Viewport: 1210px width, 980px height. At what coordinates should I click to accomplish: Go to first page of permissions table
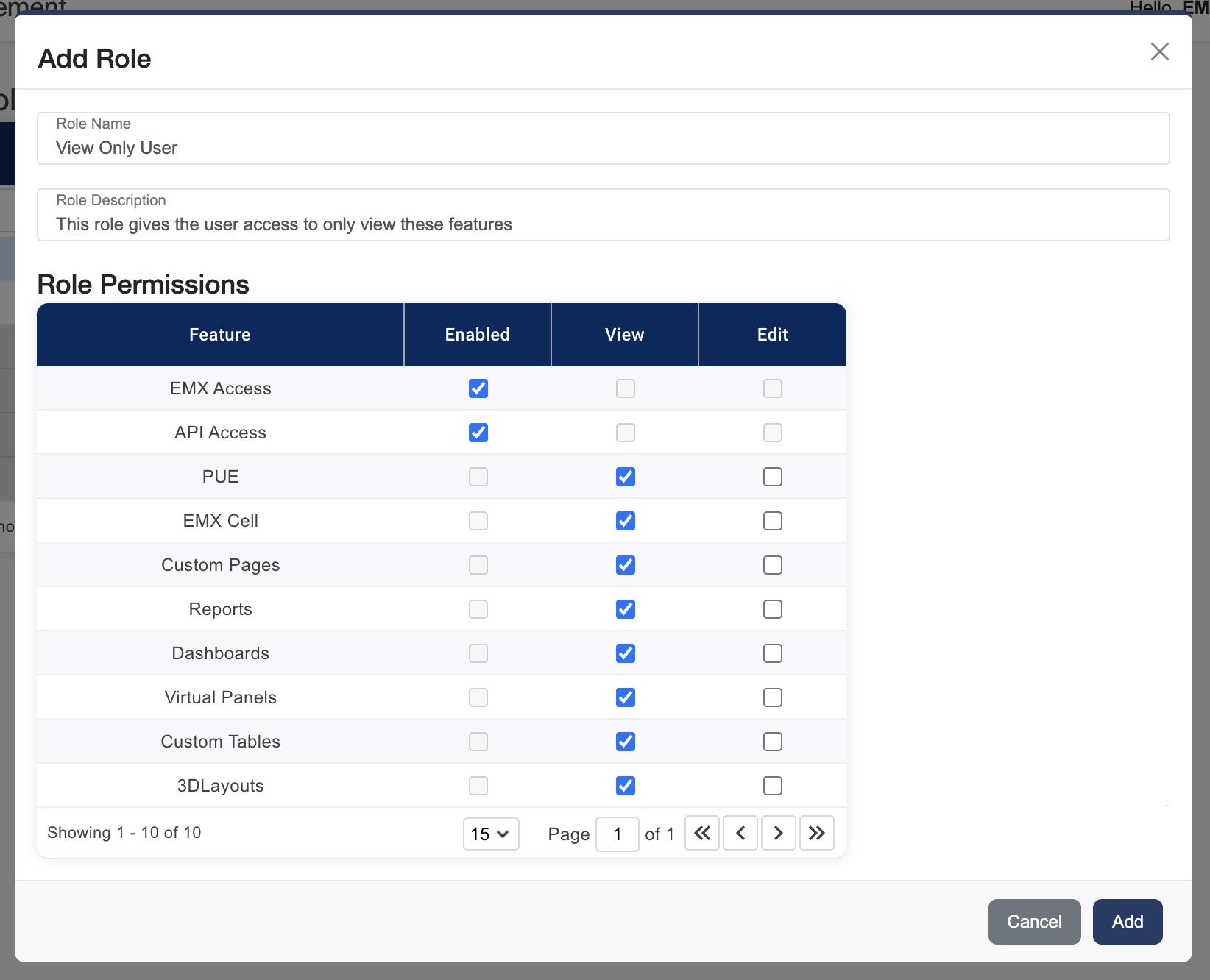click(x=702, y=833)
